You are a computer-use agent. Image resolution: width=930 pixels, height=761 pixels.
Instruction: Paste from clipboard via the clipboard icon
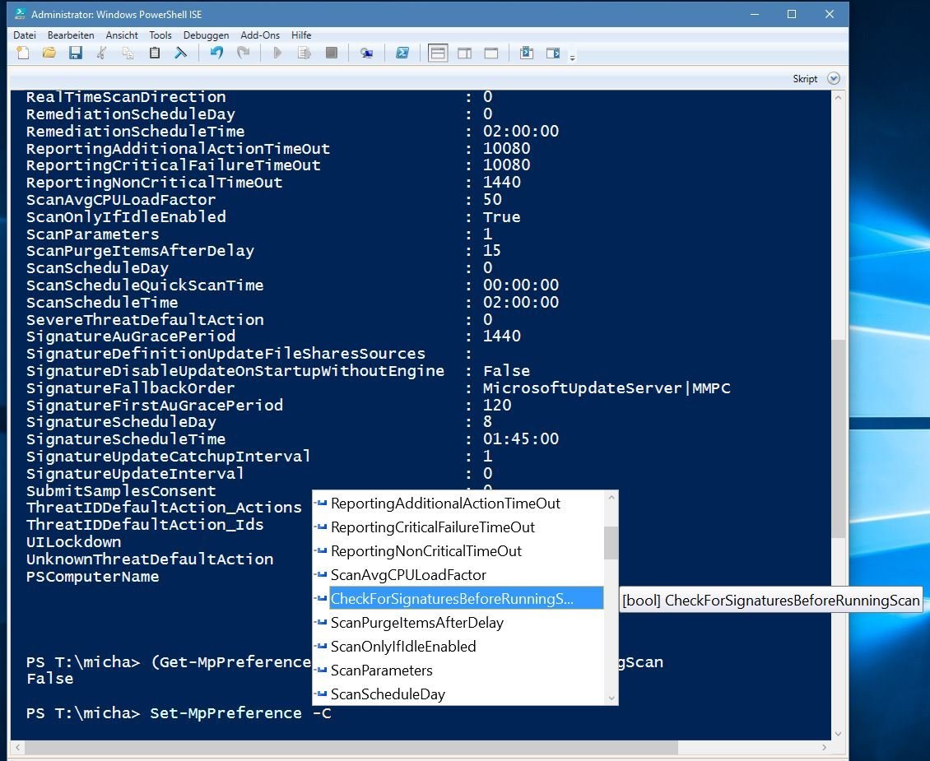[x=154, y=53]
